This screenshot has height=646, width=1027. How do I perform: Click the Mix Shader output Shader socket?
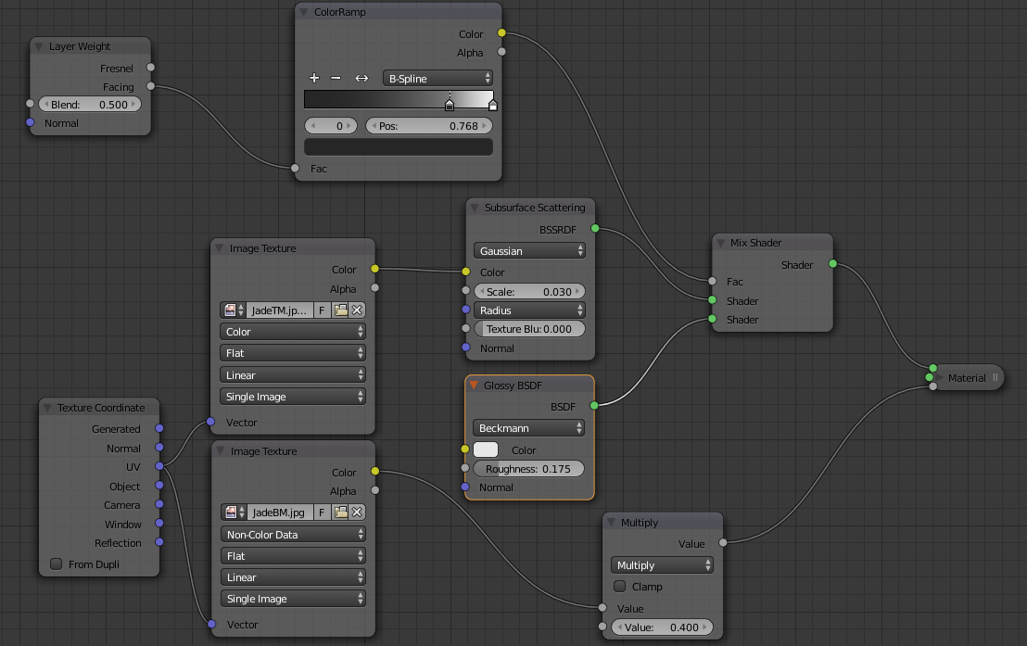(832, 264)
